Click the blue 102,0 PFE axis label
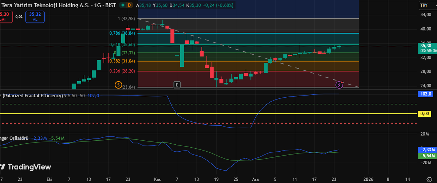 pyautogui.click(x=426, y=94)
